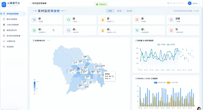Click the green phone icon on 来电接通率 card
The image size is (203, 110).
click(137, 30)
